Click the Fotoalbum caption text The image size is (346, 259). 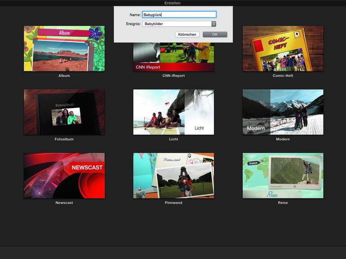64,139
